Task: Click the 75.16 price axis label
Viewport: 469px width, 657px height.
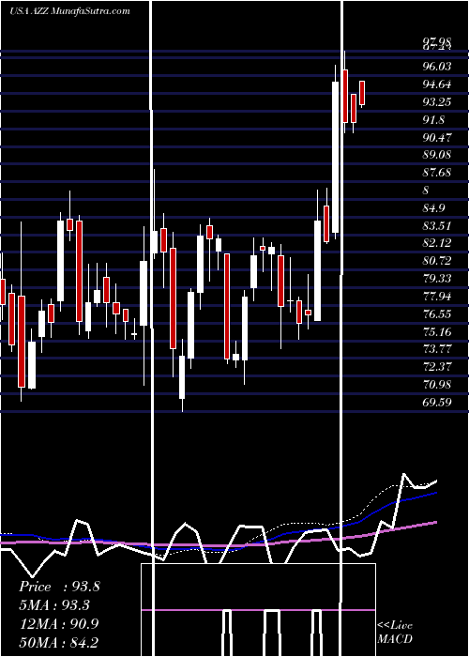Action: (x=437, y=332)
